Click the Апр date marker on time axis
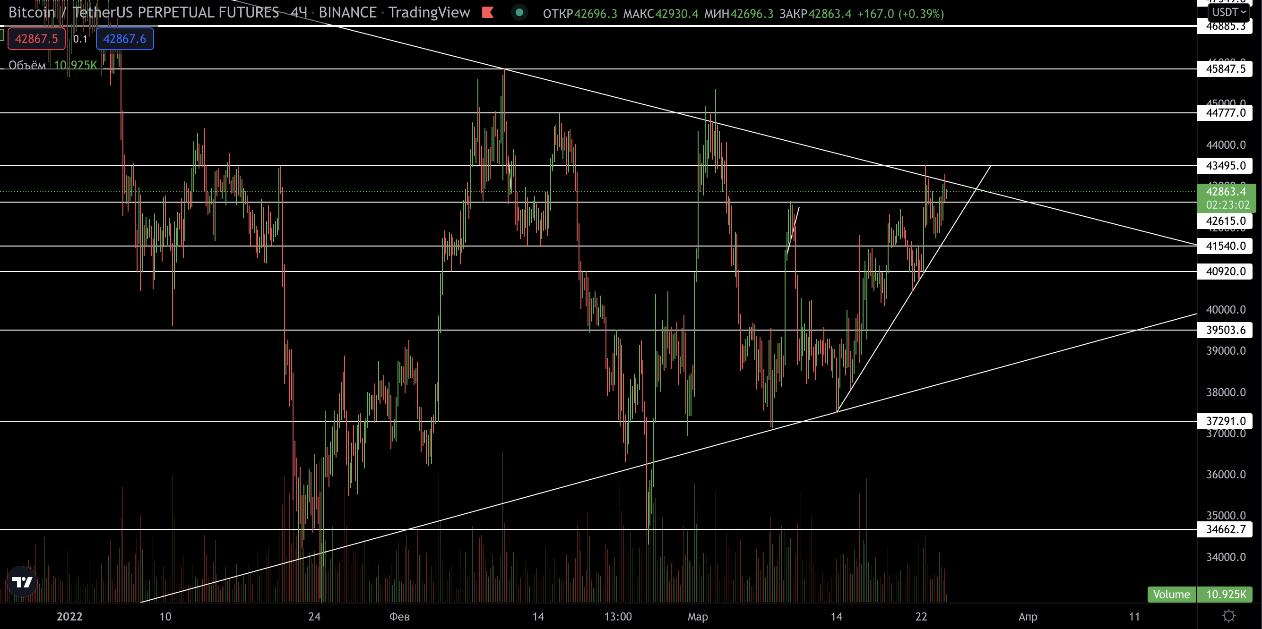The height and width of the screenshot is (629, 1262). coord(1028,616)
